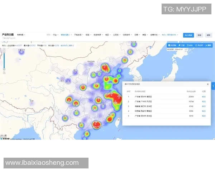Click 标注 link for 深圳市 龙华区 row

[204, 116]
